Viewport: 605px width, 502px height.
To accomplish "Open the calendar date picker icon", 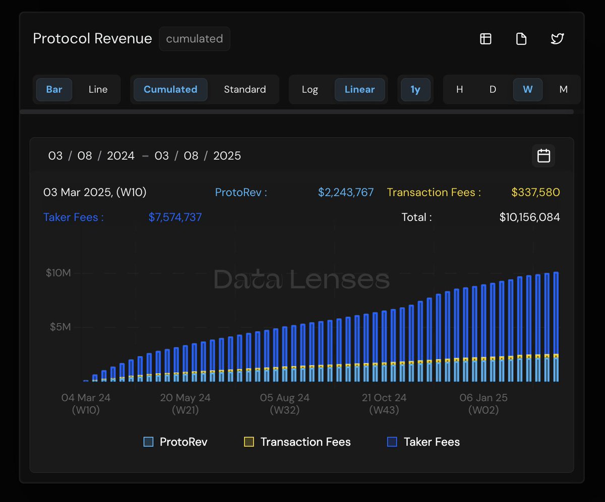I will point(543,156).
